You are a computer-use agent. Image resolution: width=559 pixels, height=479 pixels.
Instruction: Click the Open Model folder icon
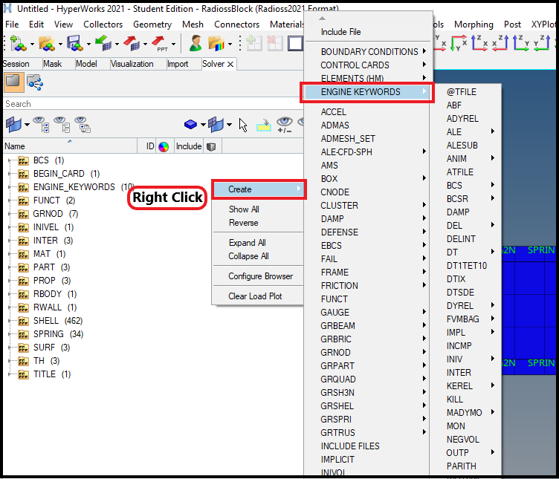[47, 44]
